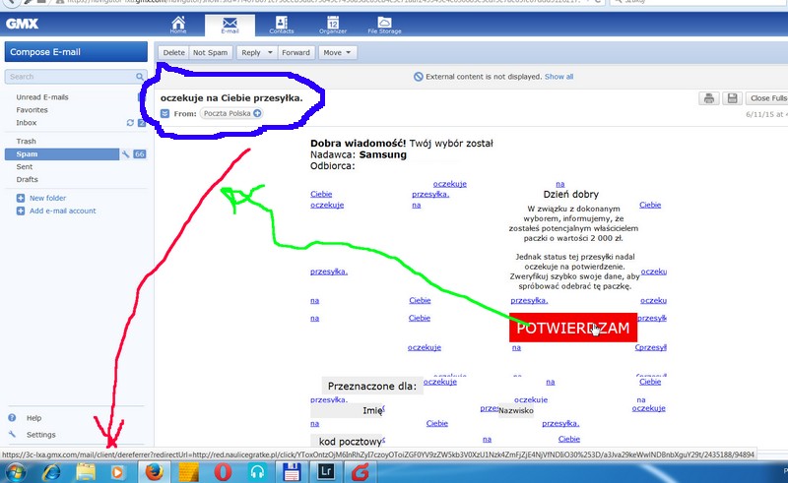
Task: Open the Windows Start button
Action: (16, 472)
